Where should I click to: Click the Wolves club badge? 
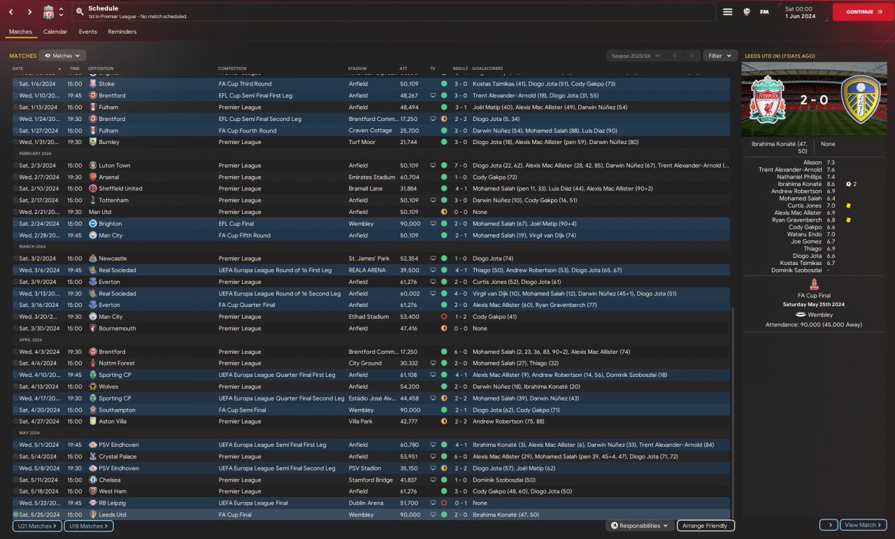[93, 387]
